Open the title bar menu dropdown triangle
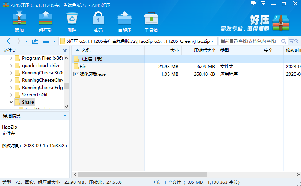Viewport: 301px width, 186px height. pos(263,3)
